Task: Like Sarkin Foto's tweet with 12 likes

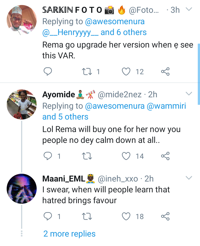Action: (127, 72)
